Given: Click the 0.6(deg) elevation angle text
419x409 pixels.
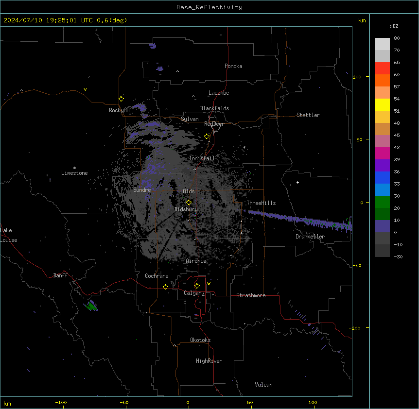Looking at the screenshot, I should (112, 20).
